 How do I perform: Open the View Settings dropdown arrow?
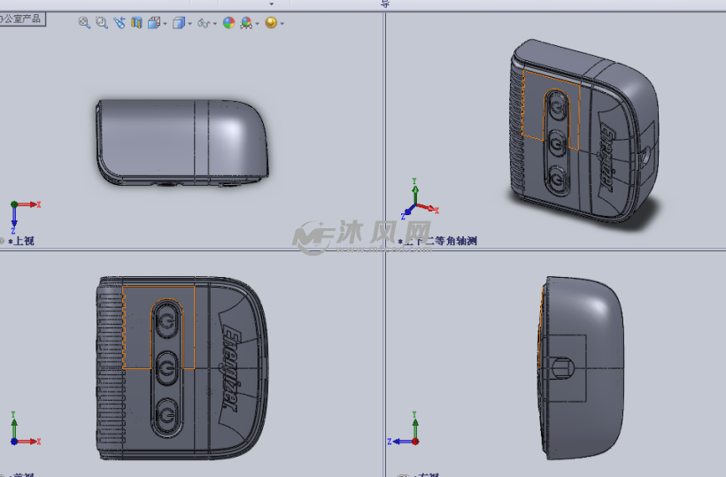click(x=282, y=24)
